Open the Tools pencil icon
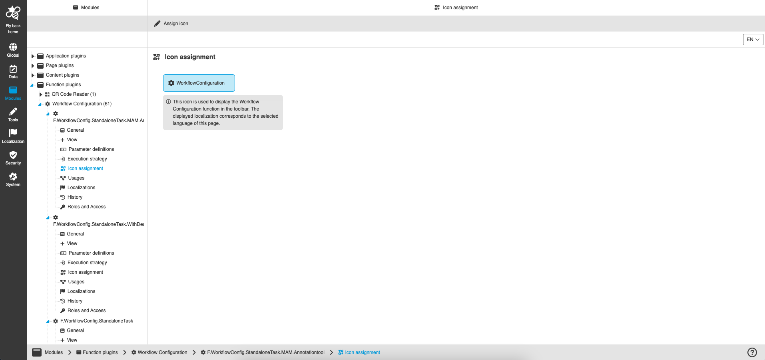The width and height of the screenshot is (765, 360). (13, 112)
